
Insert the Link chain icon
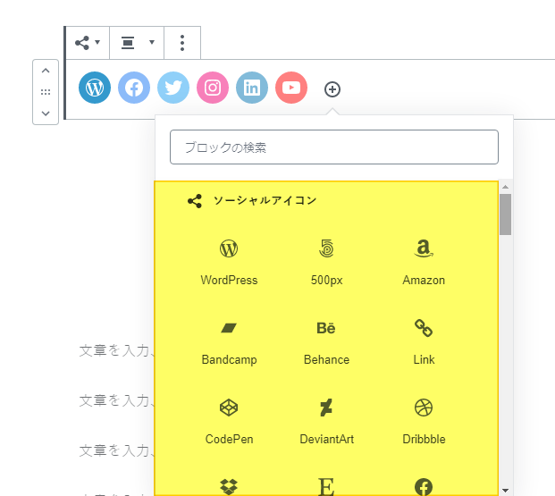click(424, 342)
